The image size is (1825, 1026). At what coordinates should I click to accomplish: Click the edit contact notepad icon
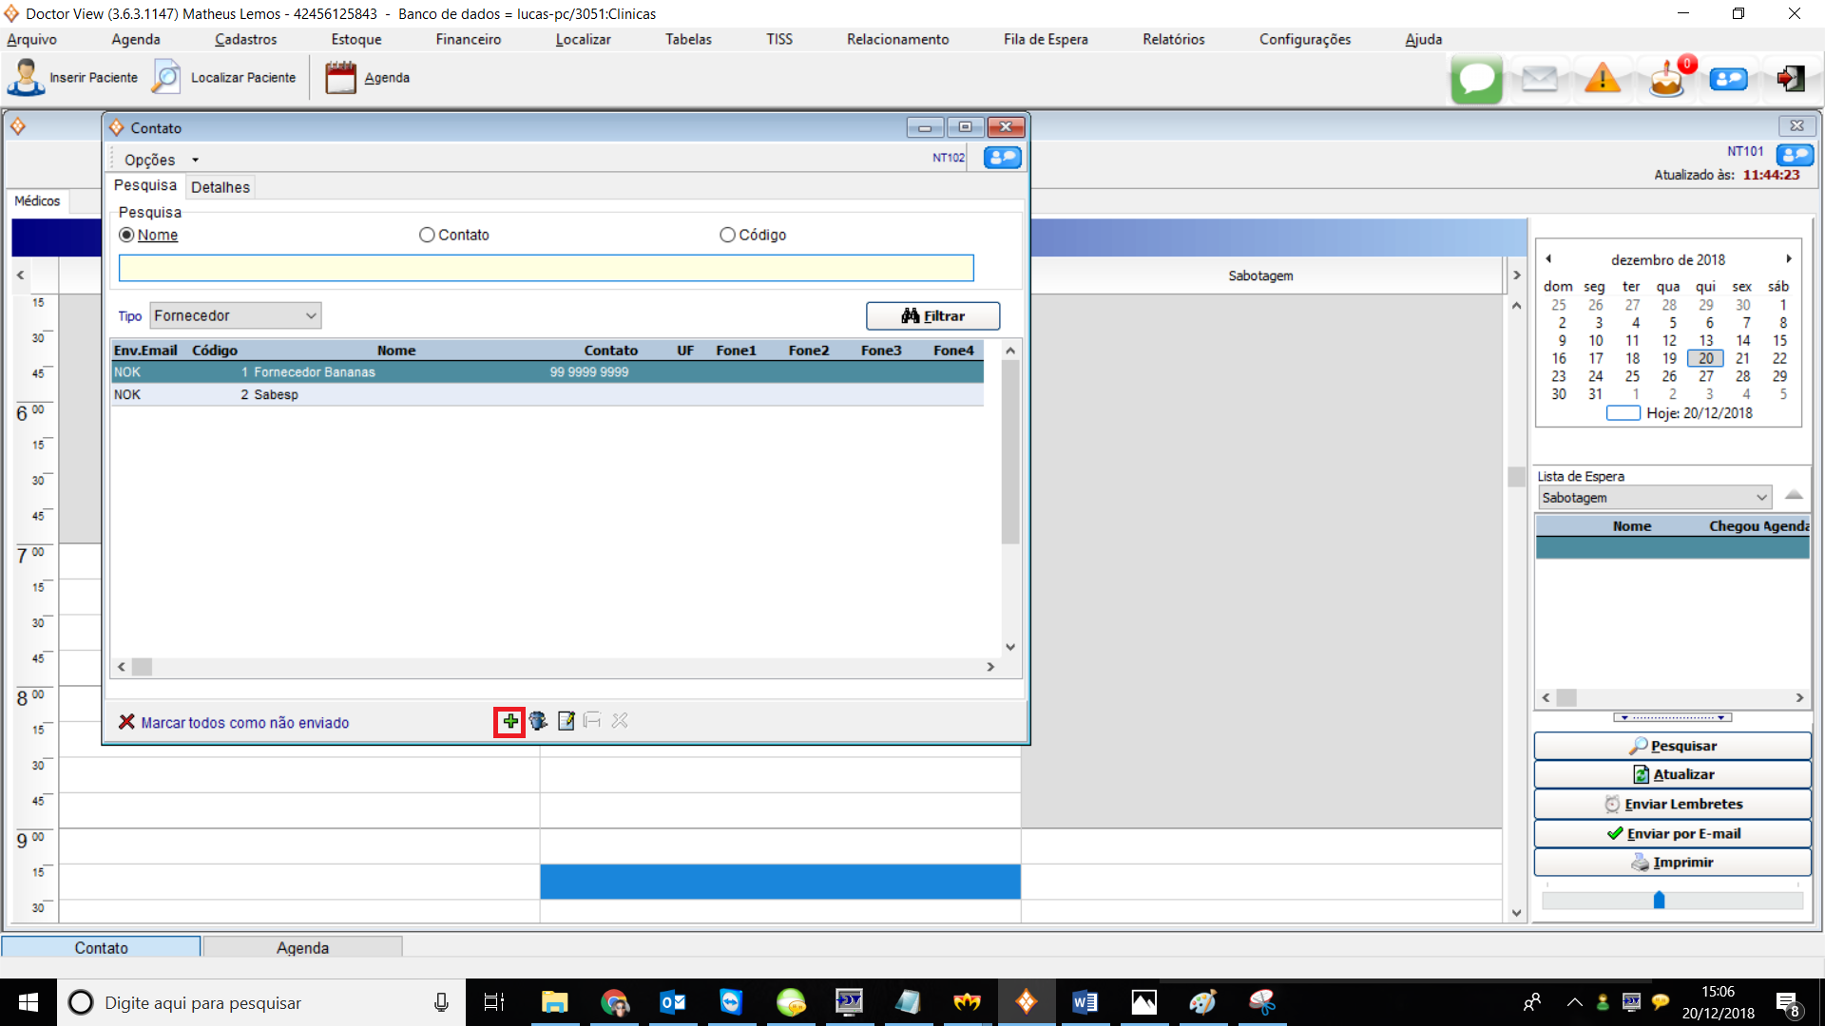point(566,721)
